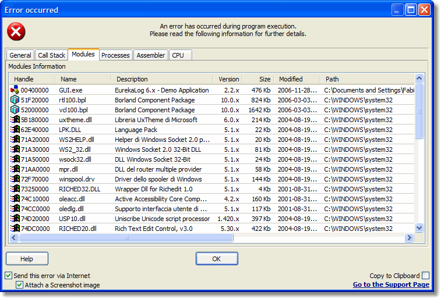Click the vertical scrollbar thumb
The height and width of the screenshot is (299, 441).
point(419,111)
